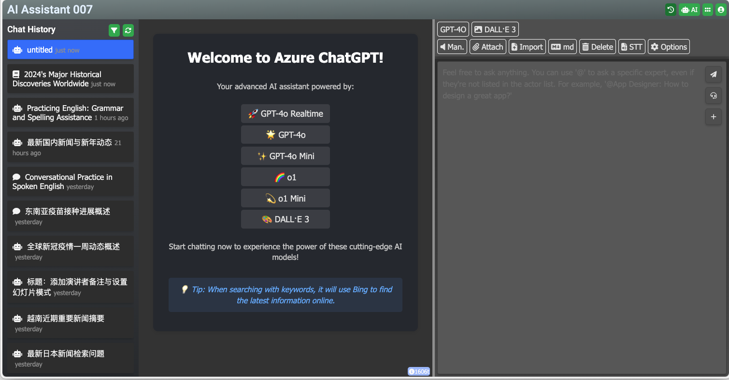Toggle the Man. speaker mode button

point(452,47)
